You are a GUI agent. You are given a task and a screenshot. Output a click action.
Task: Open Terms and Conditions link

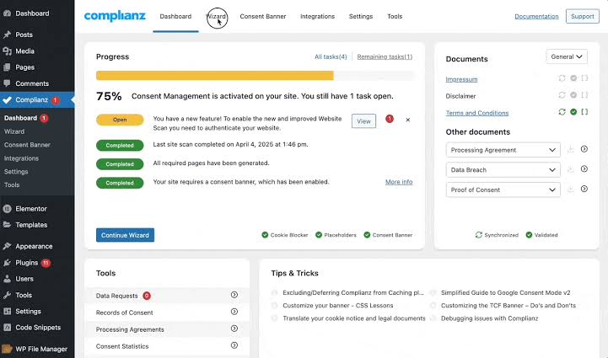coord(477,113)
